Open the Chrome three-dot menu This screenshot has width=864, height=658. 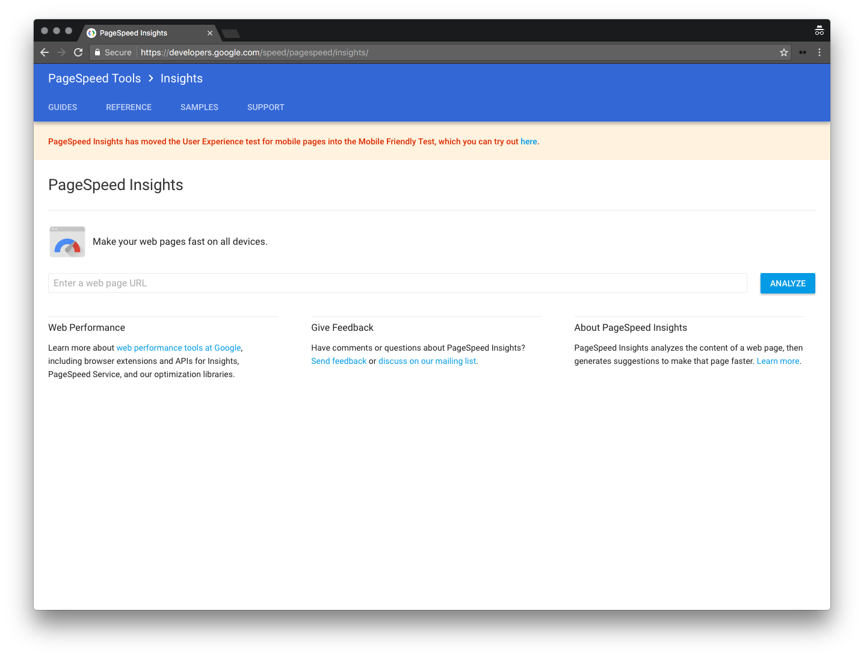pyautogui.click(x=819, y=52)
